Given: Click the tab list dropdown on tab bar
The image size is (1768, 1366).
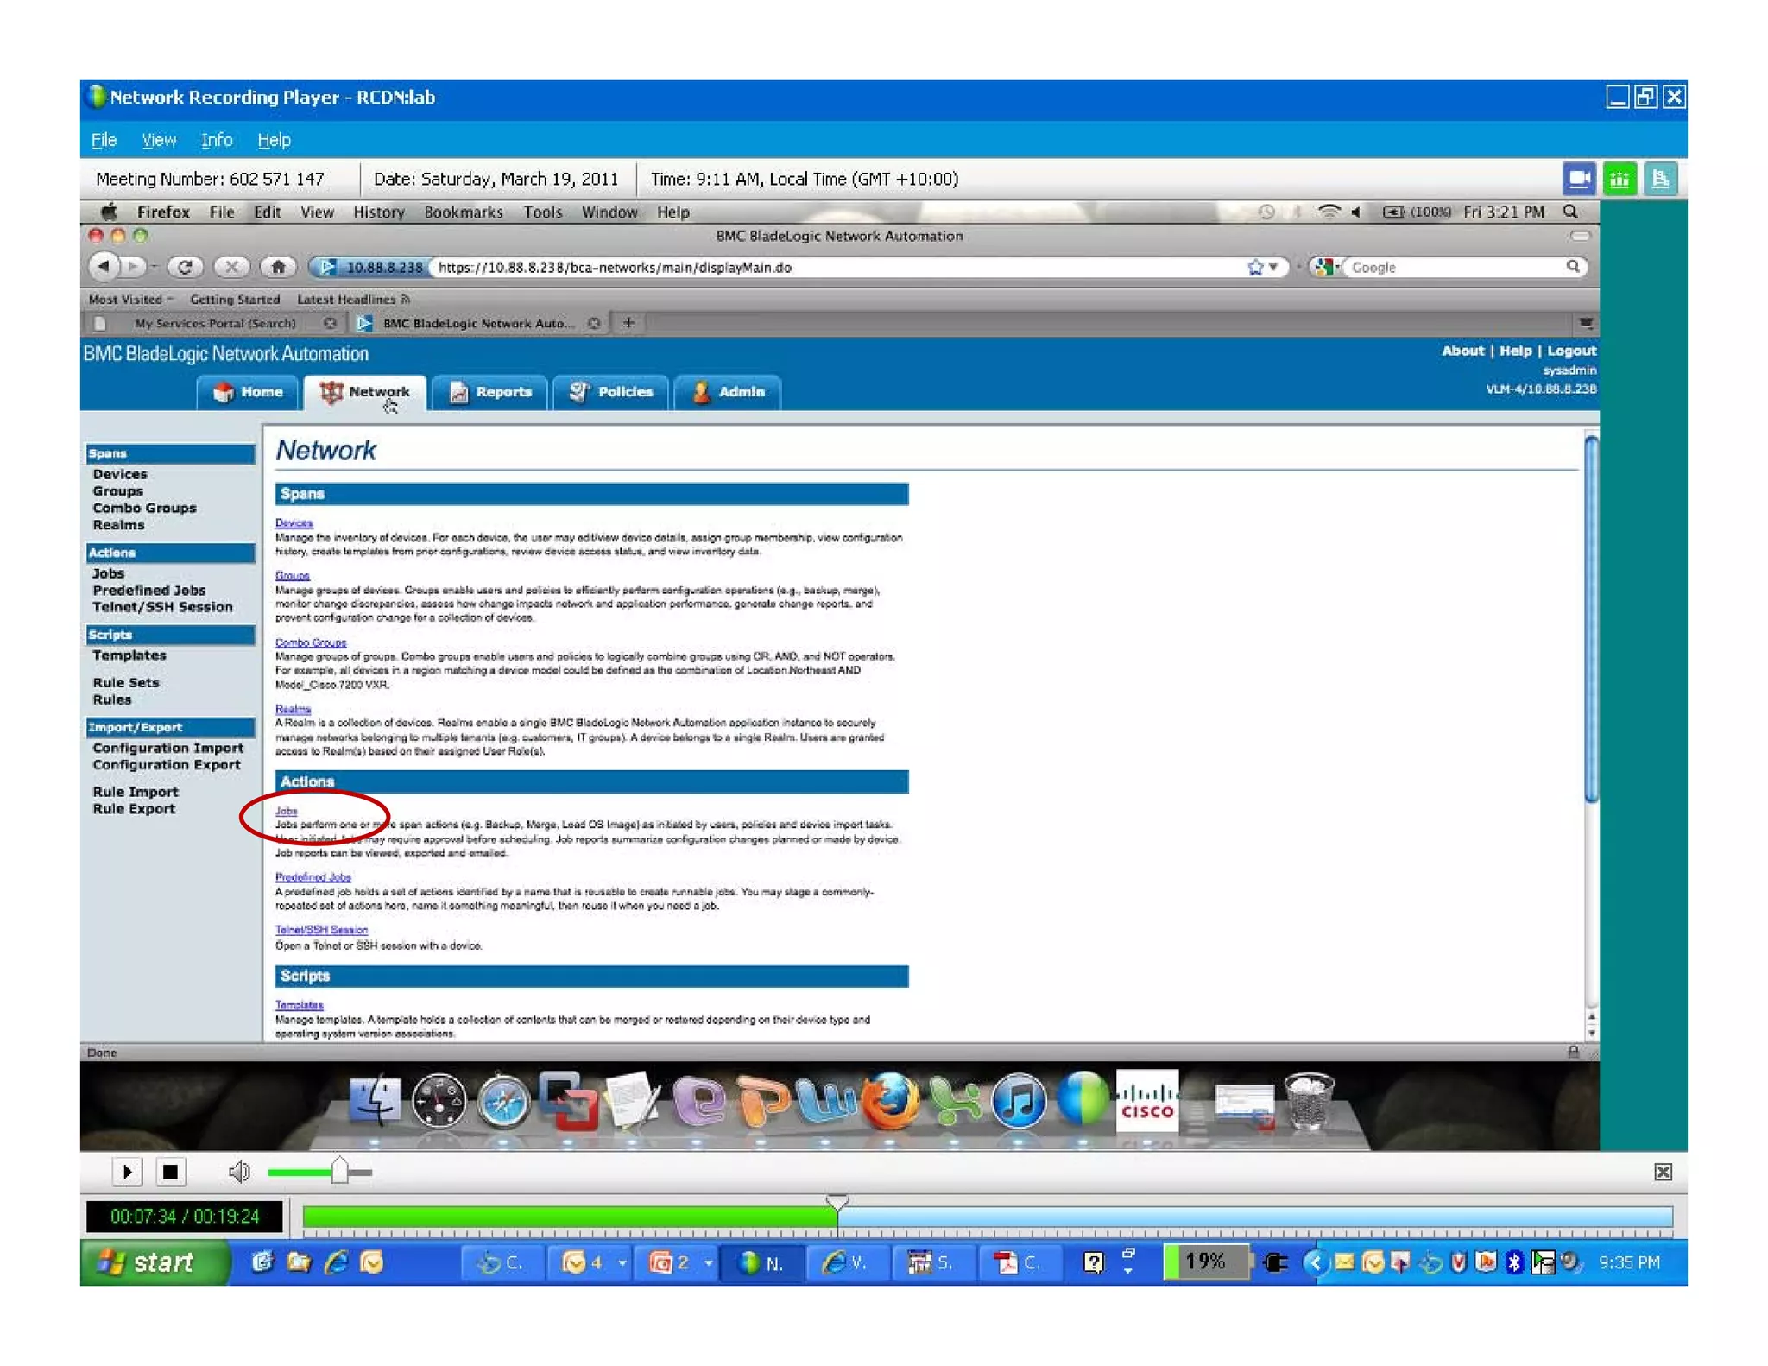Looking at the screenshot, I should pos(1586,323).
